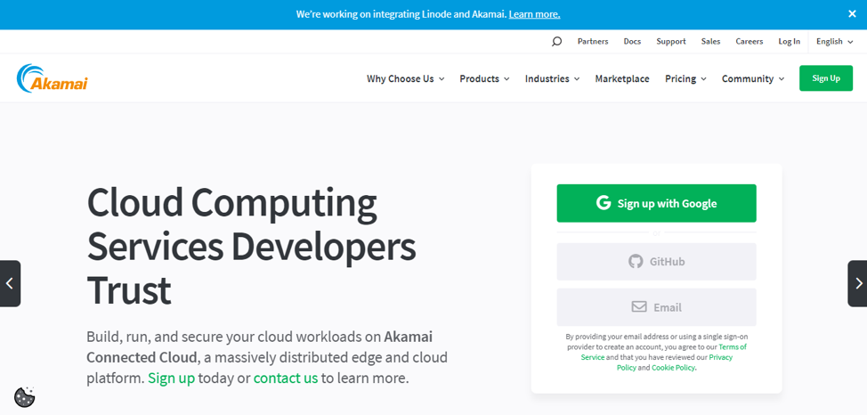Viewport: 867px width, 415px height.
Task: Dismiss the blue announcement banner
Action: (x=852, y=14)
